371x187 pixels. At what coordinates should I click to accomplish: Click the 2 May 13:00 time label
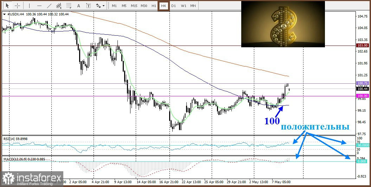(258, 182)
